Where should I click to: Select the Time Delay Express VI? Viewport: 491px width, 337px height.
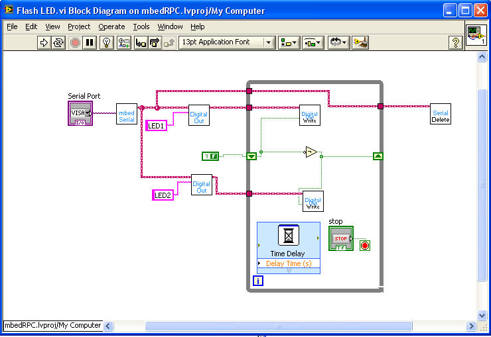point(288,242)
